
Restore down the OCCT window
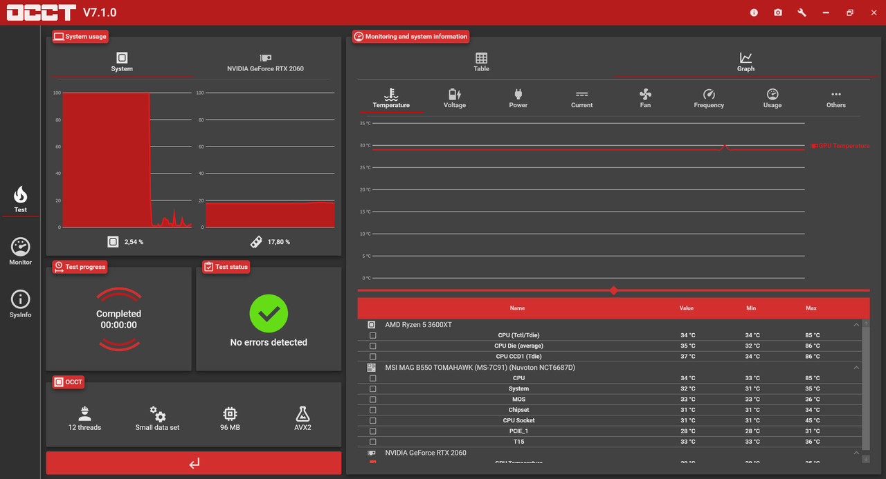click(850, 12)
